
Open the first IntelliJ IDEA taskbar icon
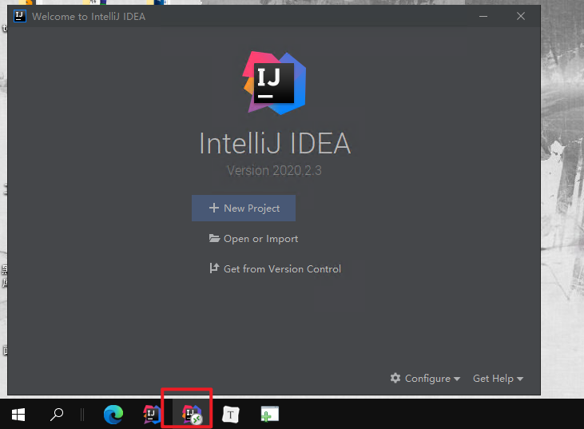pos(152,414)
